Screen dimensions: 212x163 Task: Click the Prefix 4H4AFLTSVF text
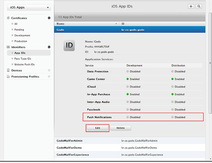click(x=97, y=47)
